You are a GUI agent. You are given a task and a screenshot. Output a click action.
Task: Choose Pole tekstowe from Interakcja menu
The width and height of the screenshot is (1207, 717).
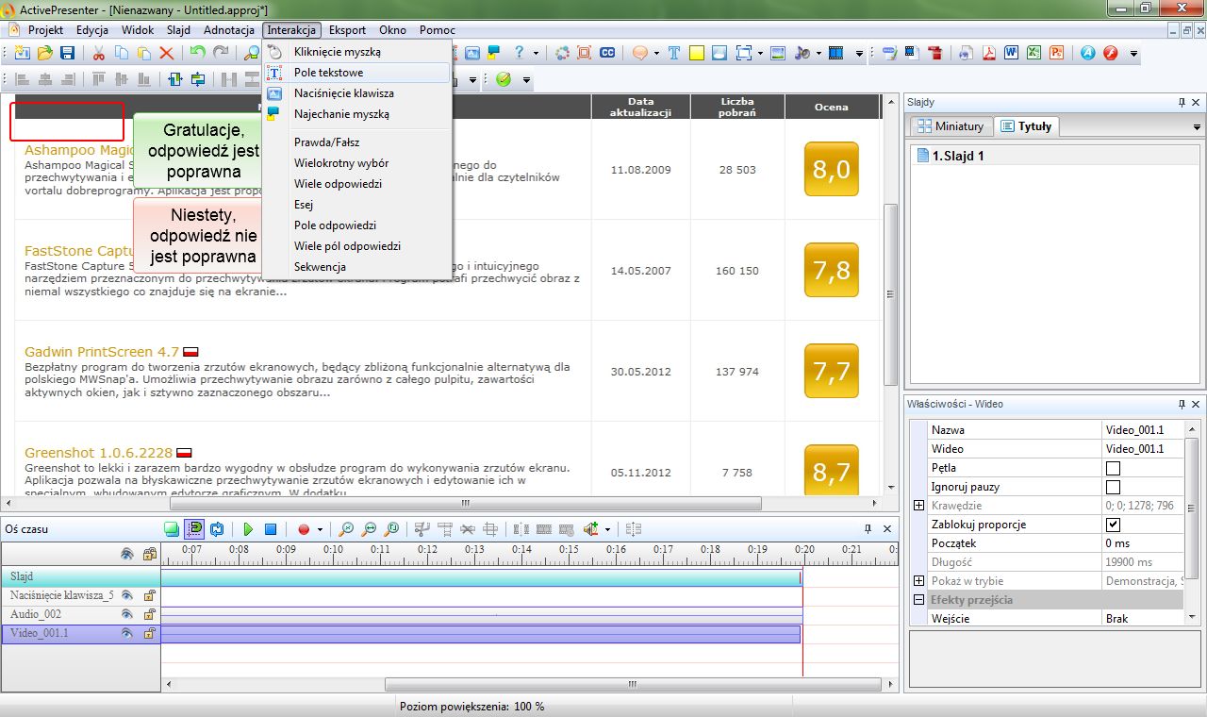tap(357, 73)
